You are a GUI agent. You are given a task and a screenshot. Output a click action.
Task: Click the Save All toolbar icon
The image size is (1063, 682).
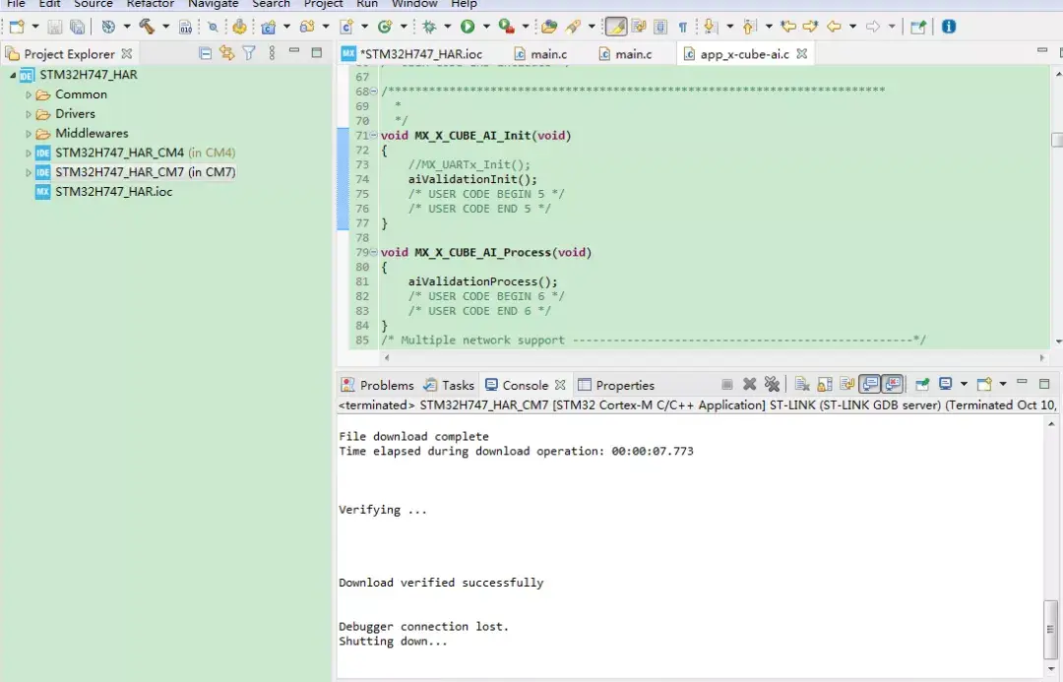point(78,28)
